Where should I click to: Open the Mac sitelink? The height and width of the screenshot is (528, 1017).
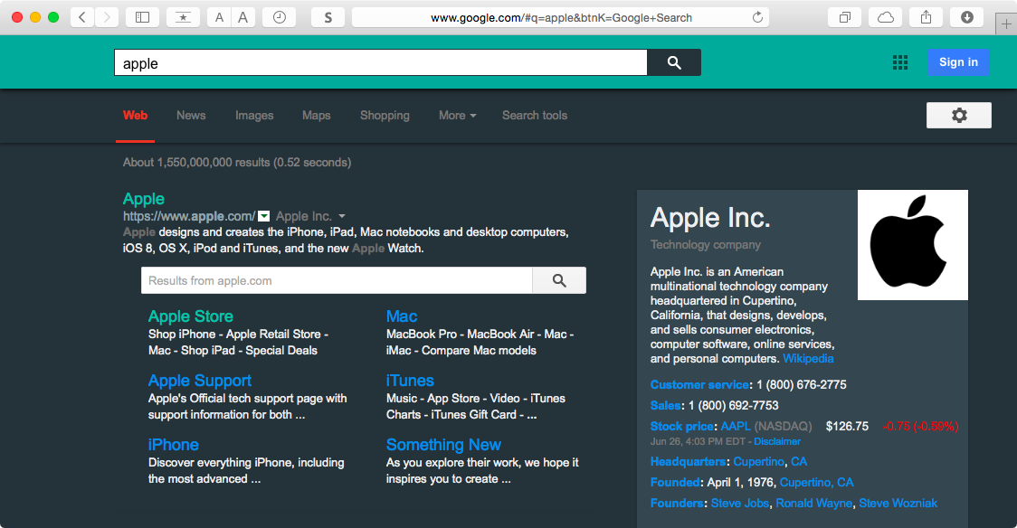(x=402, y=316)
